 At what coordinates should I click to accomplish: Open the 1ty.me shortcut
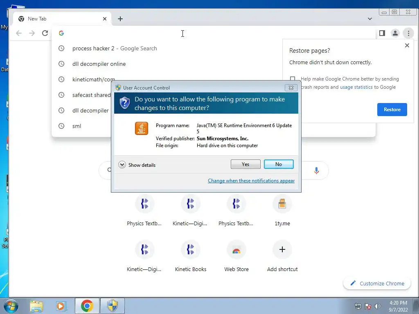coord(282,211)
